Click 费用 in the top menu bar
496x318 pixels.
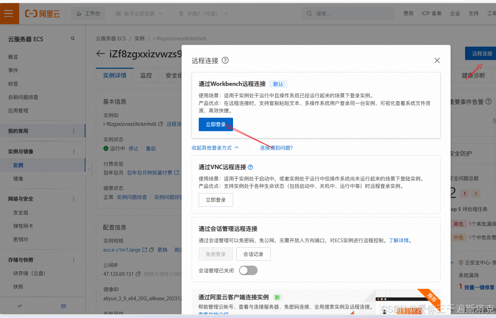(408, 13)
